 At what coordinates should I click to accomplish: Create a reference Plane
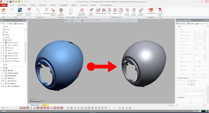pos(71,11)
